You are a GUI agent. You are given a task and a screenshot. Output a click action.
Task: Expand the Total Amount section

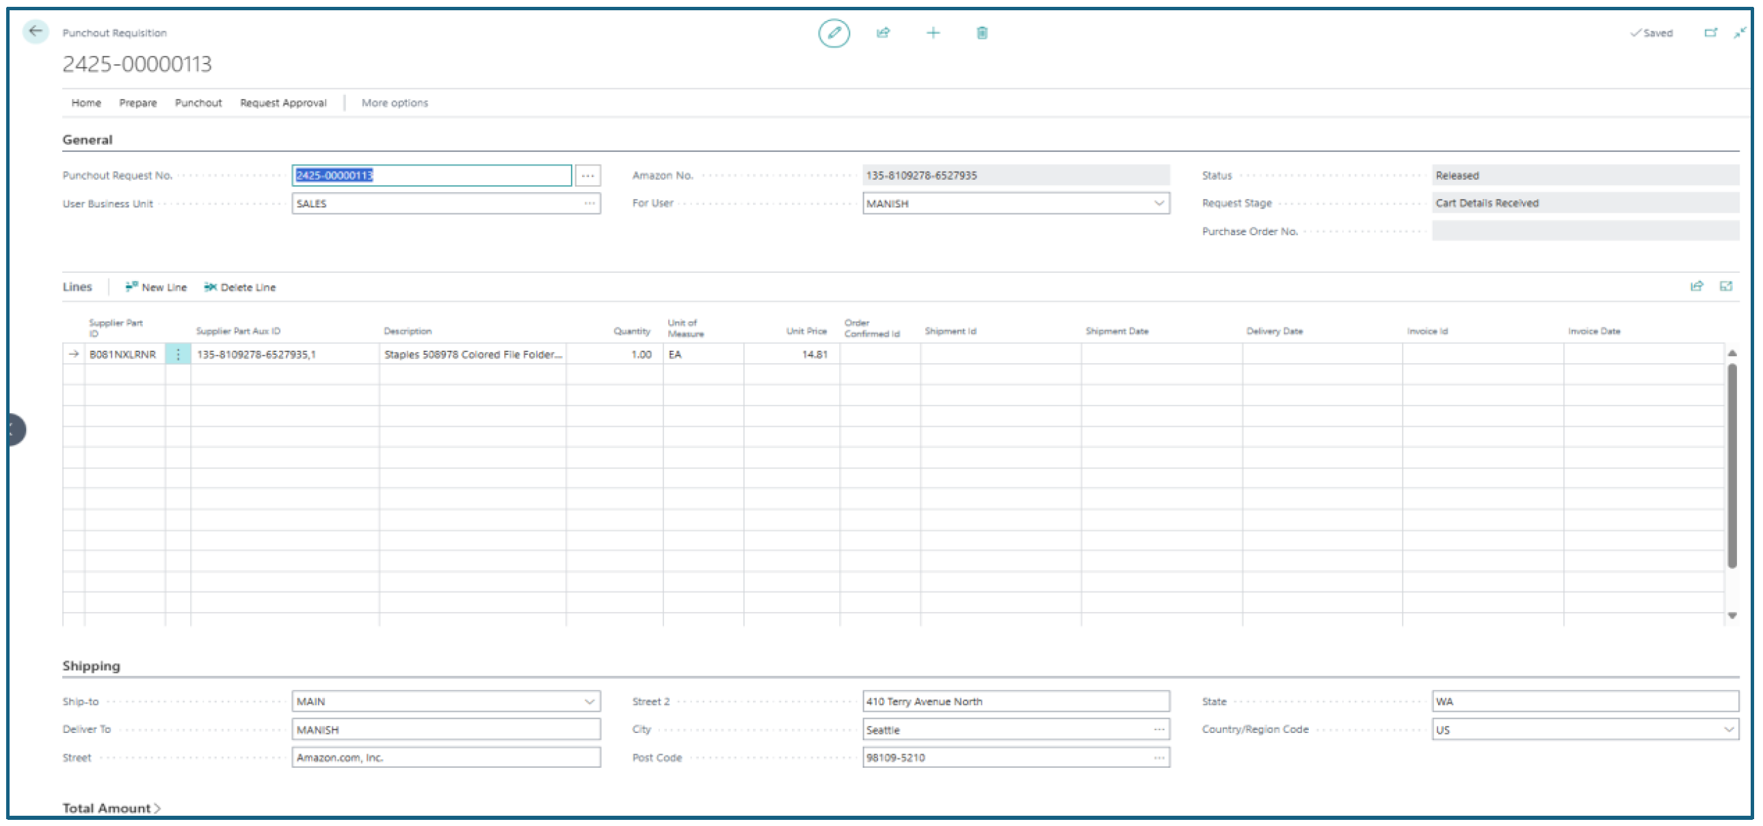click(x=111, y=808)
